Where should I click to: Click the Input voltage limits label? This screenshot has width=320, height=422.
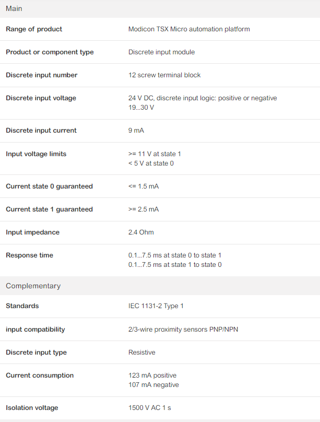pyautogui.click(x=36, y=154)
